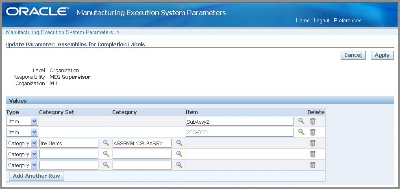Click category search icon in fourth row

(x=179, y=154)
